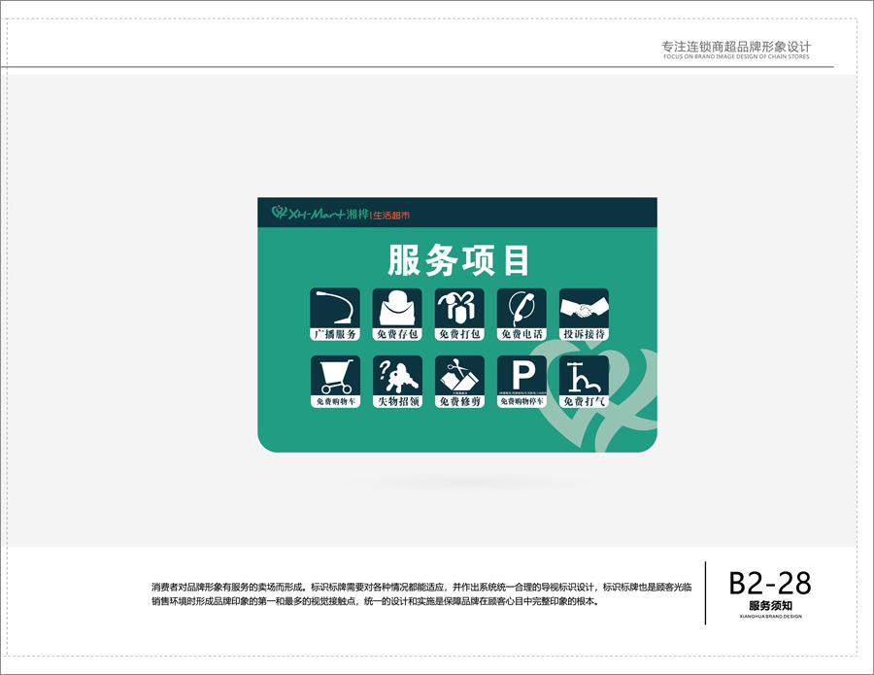Image resolution: width=874 pixels, height=675 pixels.
Task: Click the 失物招领 lost keys icon
Action: coord(397,382)
